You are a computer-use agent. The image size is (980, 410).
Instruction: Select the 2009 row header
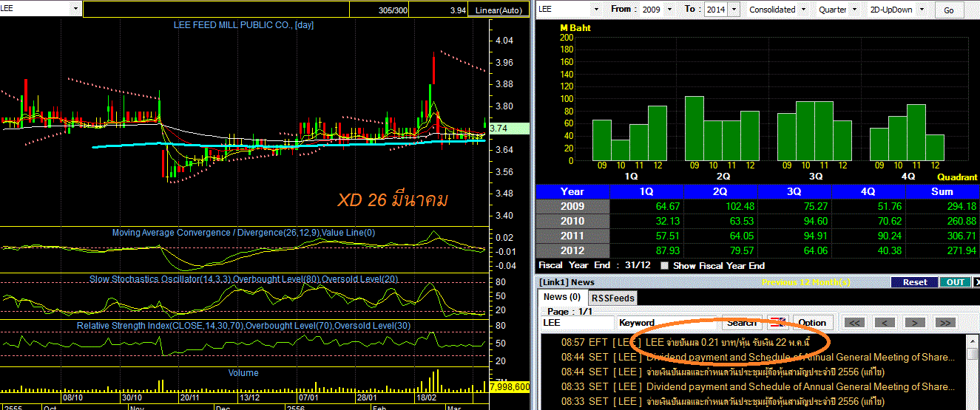point(572,206)
